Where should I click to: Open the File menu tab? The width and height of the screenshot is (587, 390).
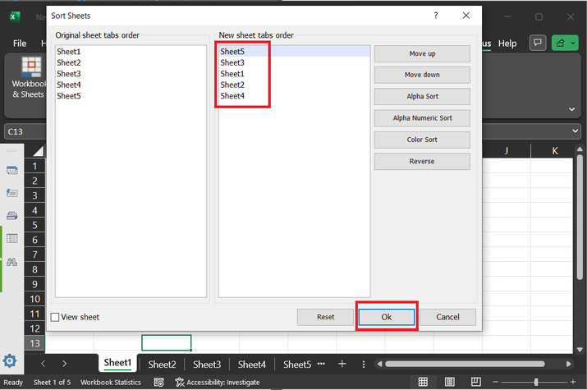click(20, 44)
